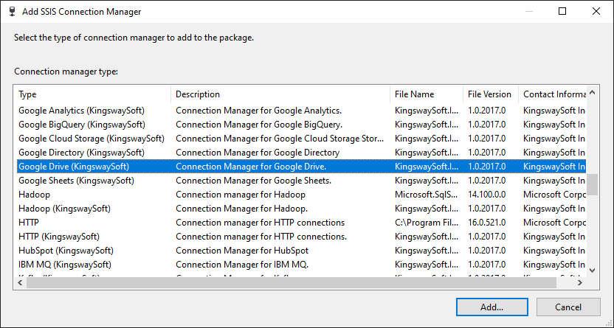Click file version 14.100.0.0

pyautogui.click(x=487, y=195)
